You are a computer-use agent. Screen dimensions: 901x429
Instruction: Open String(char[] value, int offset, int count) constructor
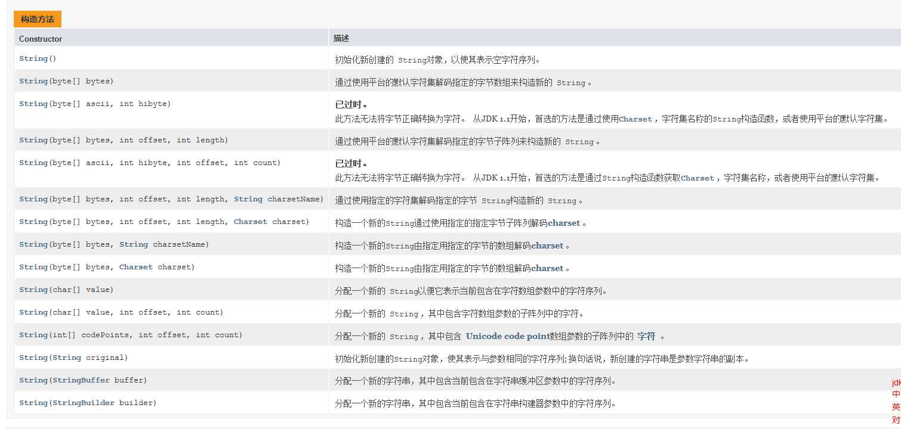pyautogui.click(x=33, y=312)
